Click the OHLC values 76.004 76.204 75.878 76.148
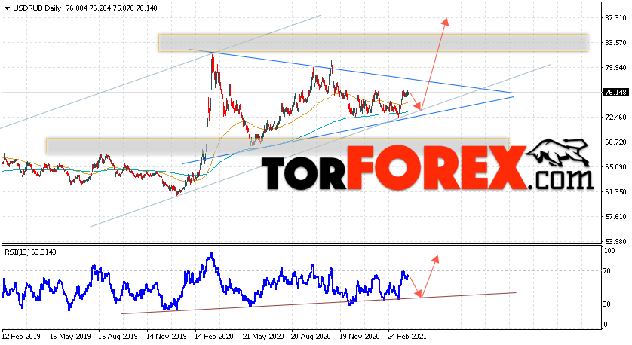 pos(112,8)
